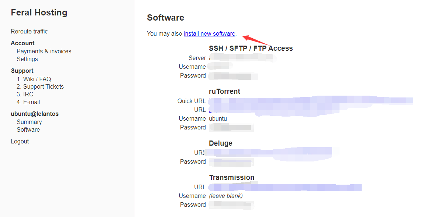Viewport: 448px width, 217px height.
Task: Select the ruTorrent Username field value
Action: [218, 119]
